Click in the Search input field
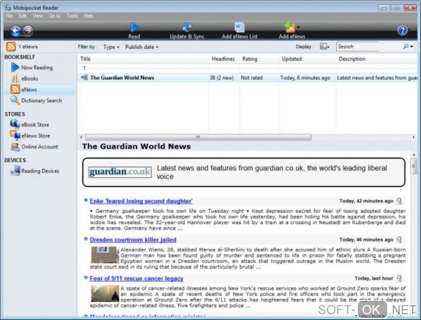 [368, 47]
